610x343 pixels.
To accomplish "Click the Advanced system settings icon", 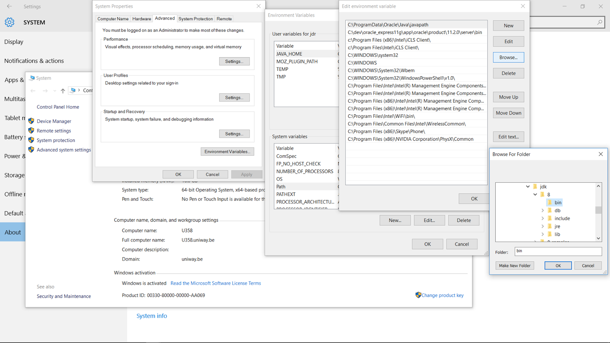I will click(x=31, y=149).
